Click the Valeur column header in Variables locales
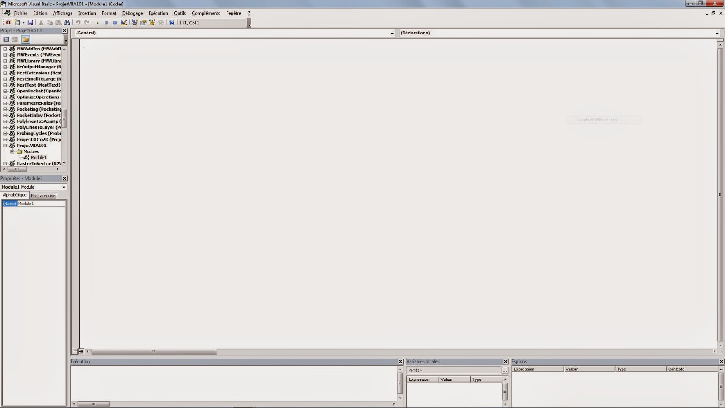The height and width of the screenshot is (408, 725). pyautogui.click(x=454, y=379)
